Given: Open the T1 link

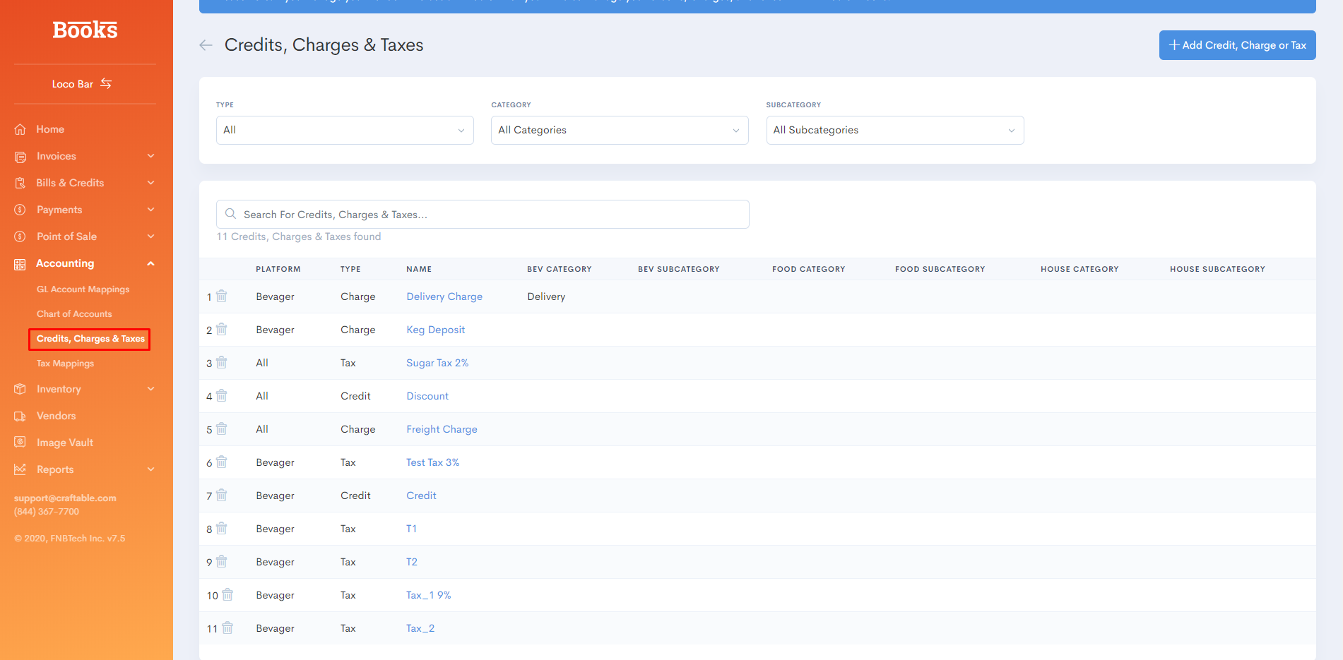Looking at the screenshot, I should [411, 529].
